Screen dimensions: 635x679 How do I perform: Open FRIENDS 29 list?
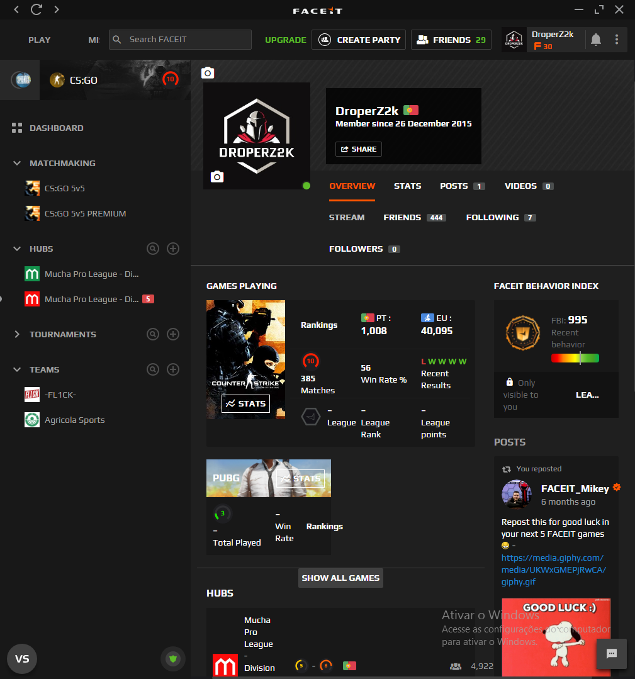tap(451, 40)
